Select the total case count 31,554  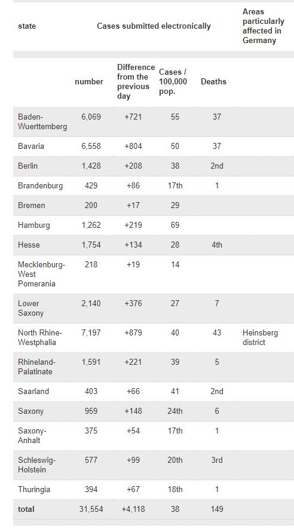pos(91,509)
